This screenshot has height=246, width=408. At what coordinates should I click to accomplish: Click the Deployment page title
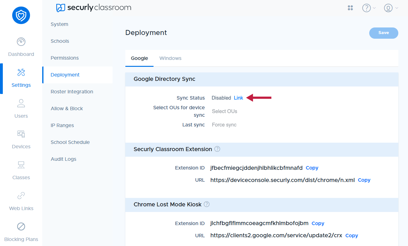[146, 32]
